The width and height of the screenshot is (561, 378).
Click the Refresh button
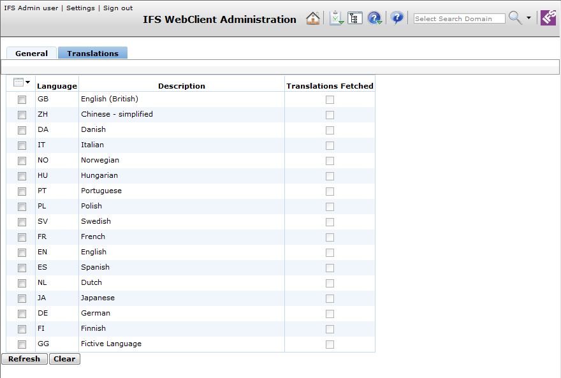[x=24, y=359]
